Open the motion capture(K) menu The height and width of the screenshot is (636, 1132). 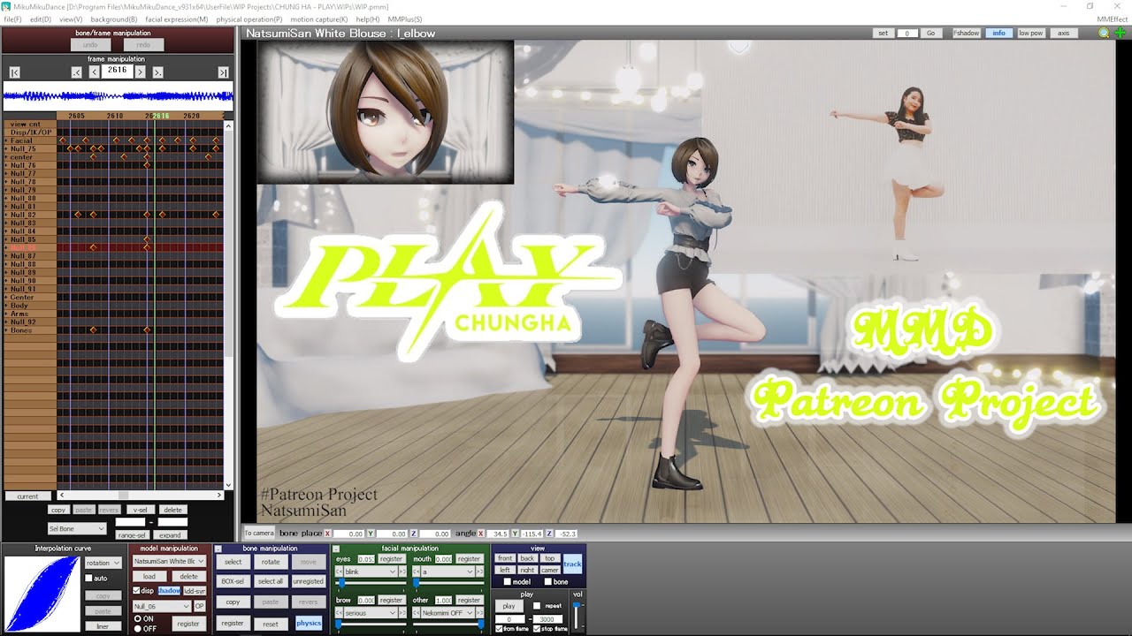[318, 19]
